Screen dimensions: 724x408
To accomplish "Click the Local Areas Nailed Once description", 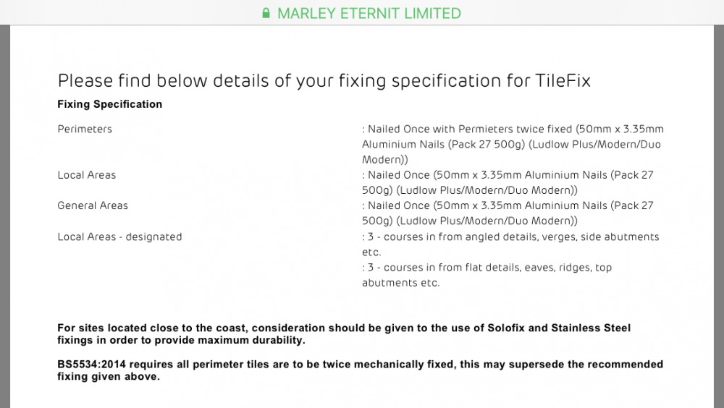I will coord(508,183).
